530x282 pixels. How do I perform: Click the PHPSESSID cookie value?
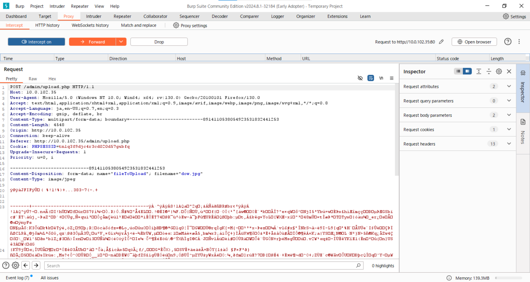[x=94, y=146]
